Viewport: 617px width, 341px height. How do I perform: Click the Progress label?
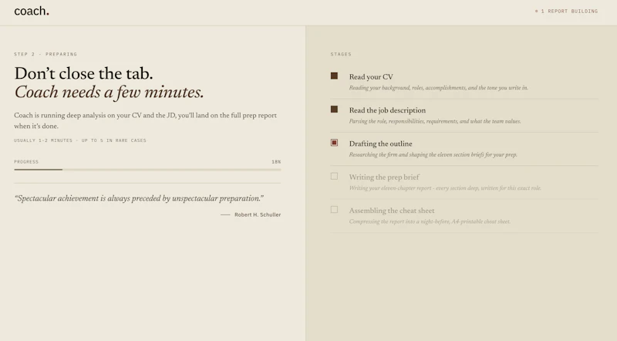(26, 162)
